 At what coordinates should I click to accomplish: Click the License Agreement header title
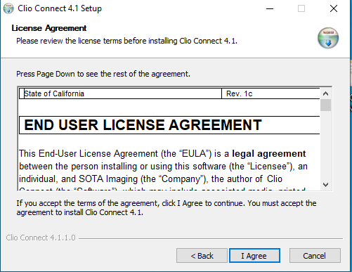click(x=49, y=28)
